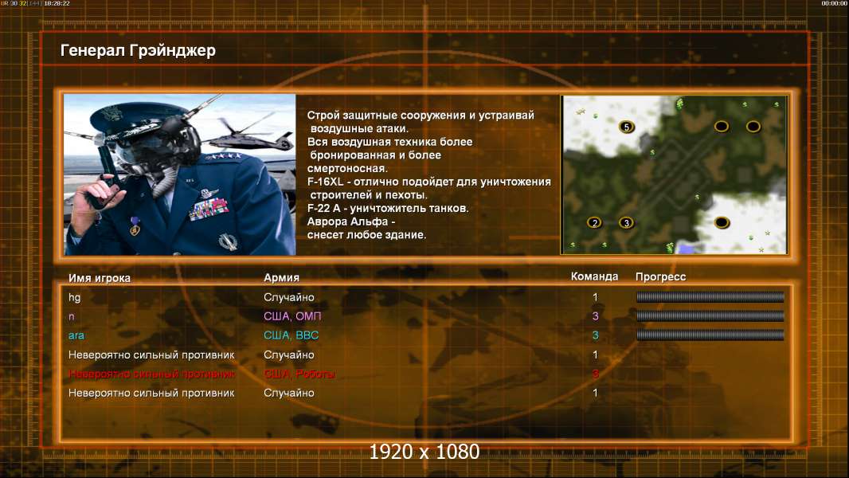This screenshot has width=849, height=478.
Task: Click the 'Случайно' army in the hg row
Action: click(x=288, y=297)
